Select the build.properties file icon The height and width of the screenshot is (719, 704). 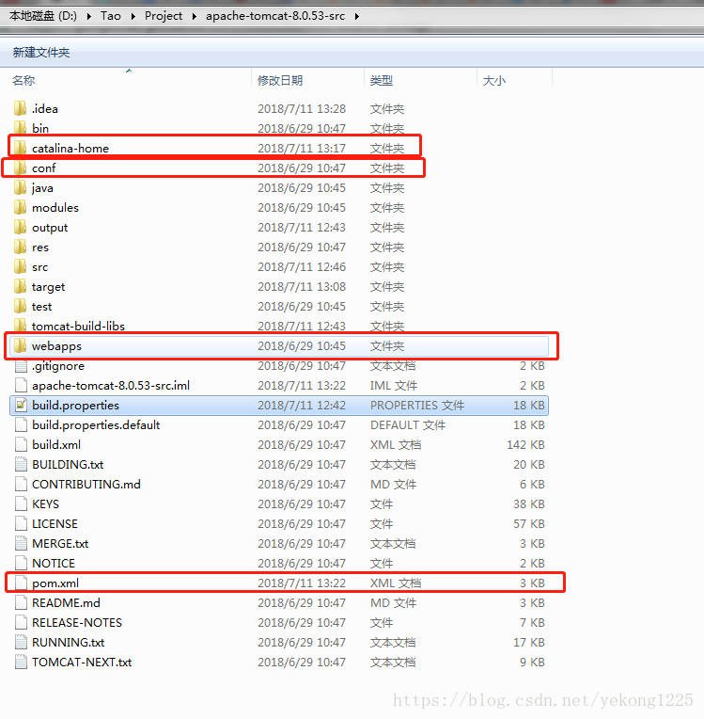coord(21,405)
